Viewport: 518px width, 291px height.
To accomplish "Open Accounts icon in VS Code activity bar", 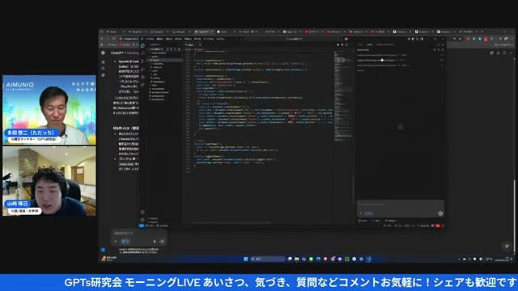I will point(142,212).
